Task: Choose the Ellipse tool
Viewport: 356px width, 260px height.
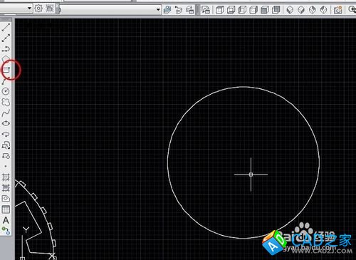Action: 6,123
